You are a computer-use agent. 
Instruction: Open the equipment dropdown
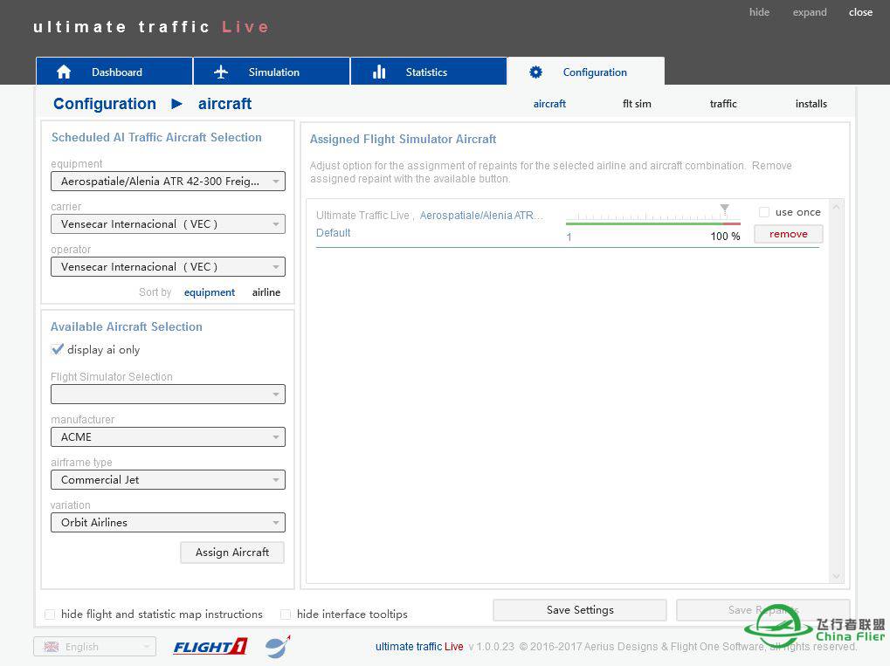click(x=168, y=182)
